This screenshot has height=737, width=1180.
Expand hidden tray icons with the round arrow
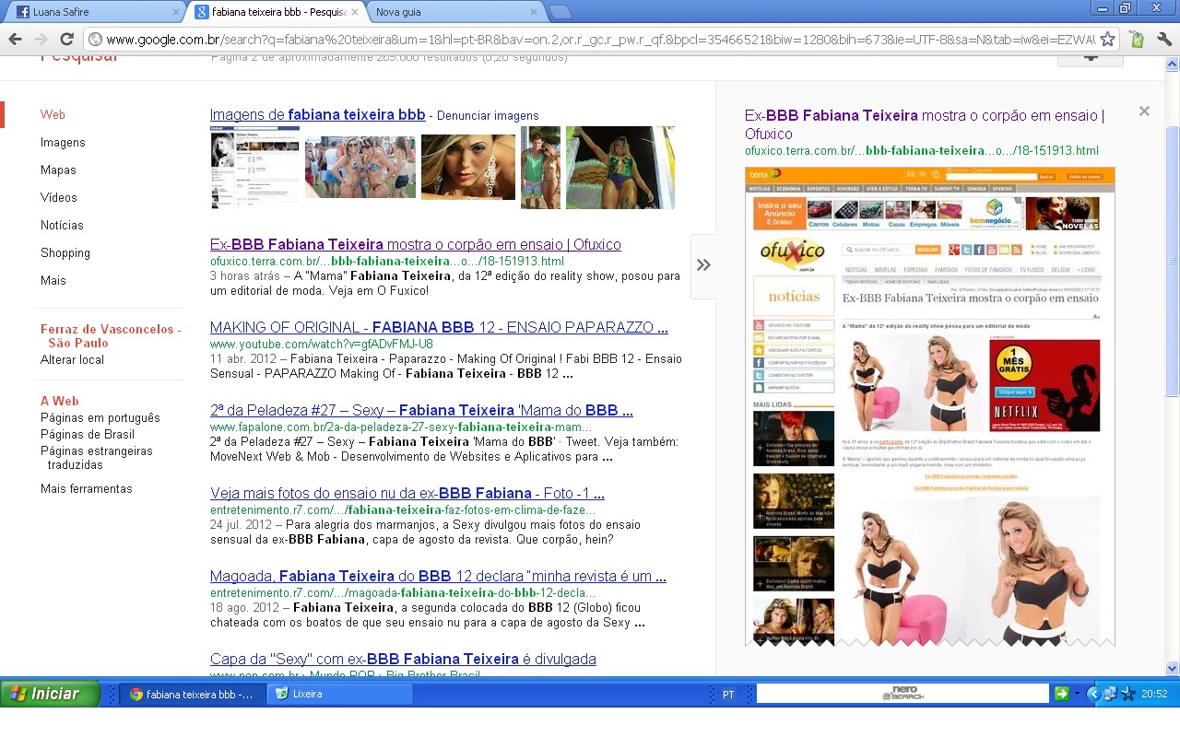[1094, 694]
